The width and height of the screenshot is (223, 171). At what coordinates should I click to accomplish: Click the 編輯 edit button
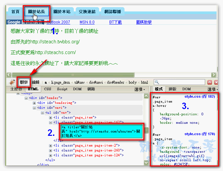pyautogui.click(x=35, y=82)
